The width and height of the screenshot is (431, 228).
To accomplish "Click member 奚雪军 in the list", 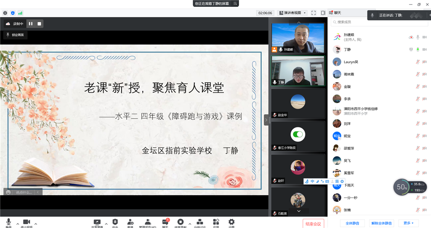I will pos(379,173).
